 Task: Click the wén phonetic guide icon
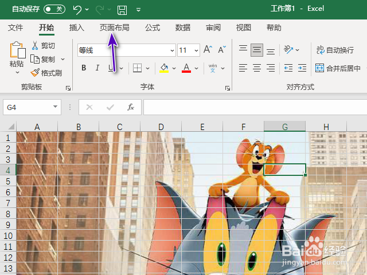click(213, 68)
